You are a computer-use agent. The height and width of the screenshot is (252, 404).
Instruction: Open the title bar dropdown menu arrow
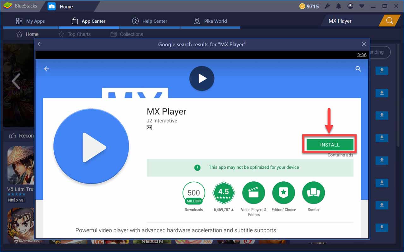click(362, 6)
